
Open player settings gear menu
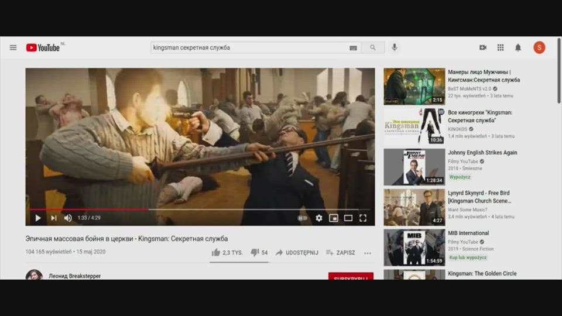pyautogui.click(x=319, y=218)
